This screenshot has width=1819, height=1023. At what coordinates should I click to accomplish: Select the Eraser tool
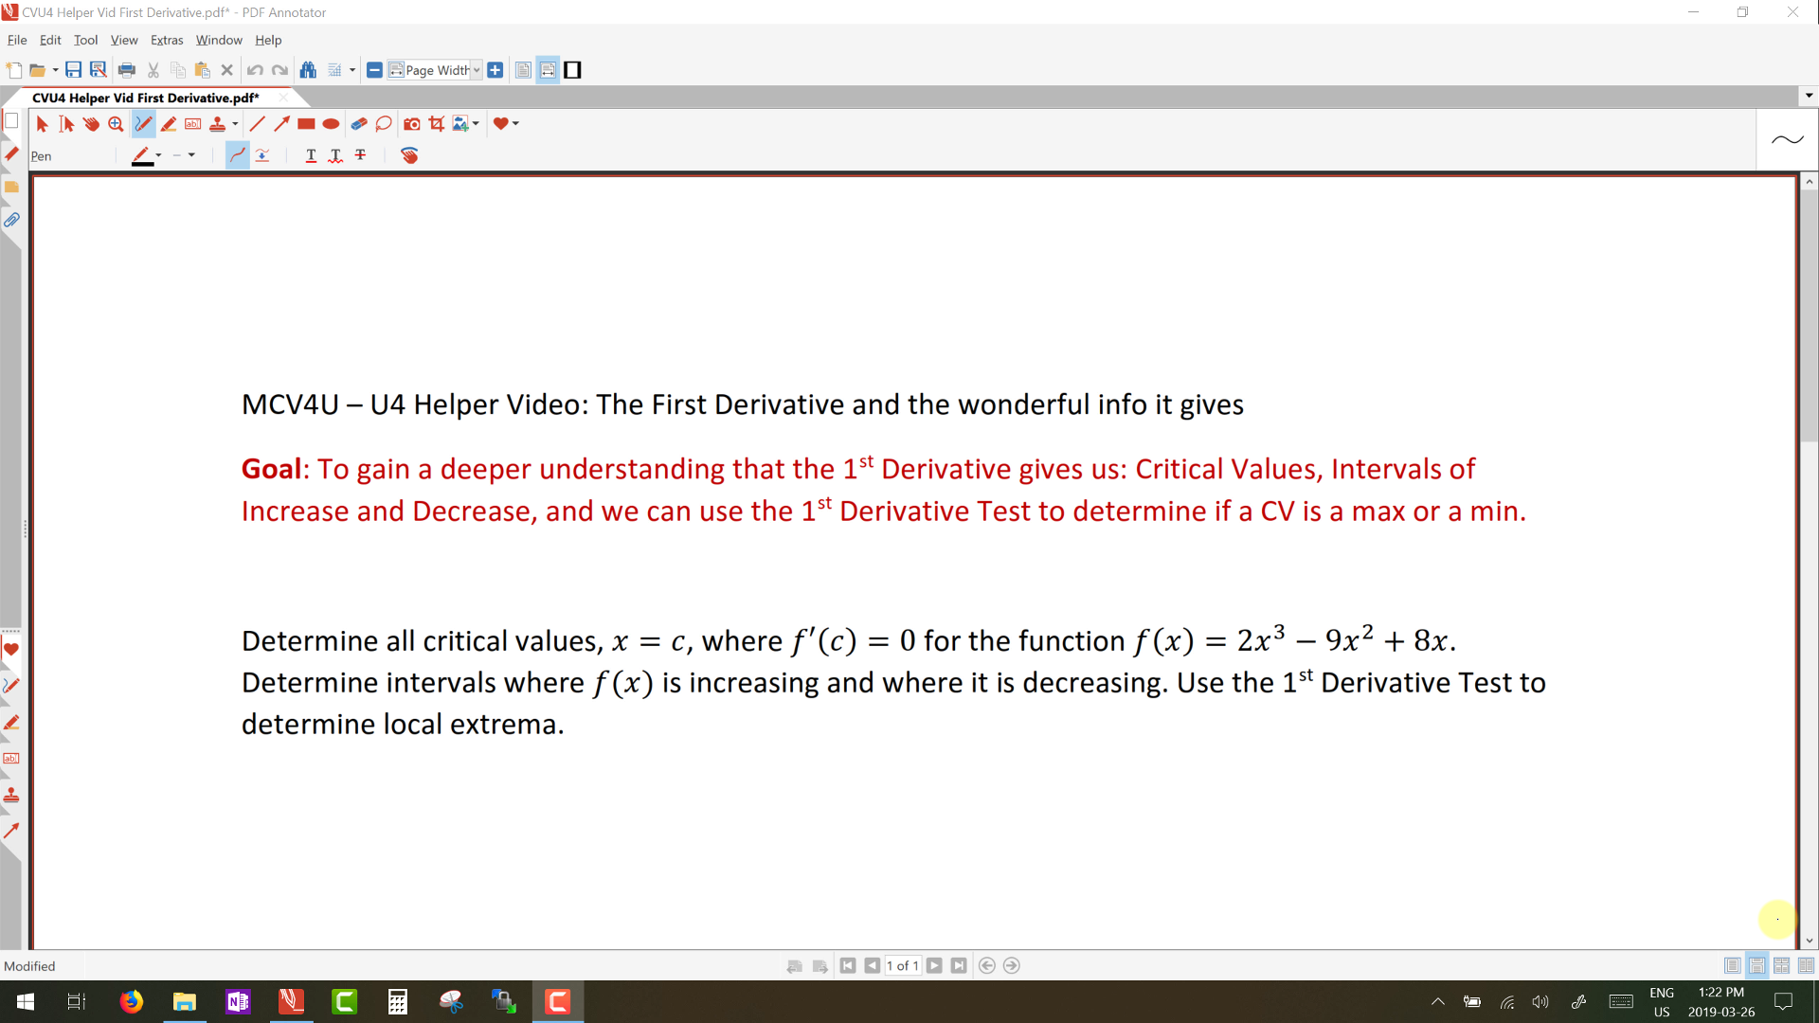pos(358,124)
